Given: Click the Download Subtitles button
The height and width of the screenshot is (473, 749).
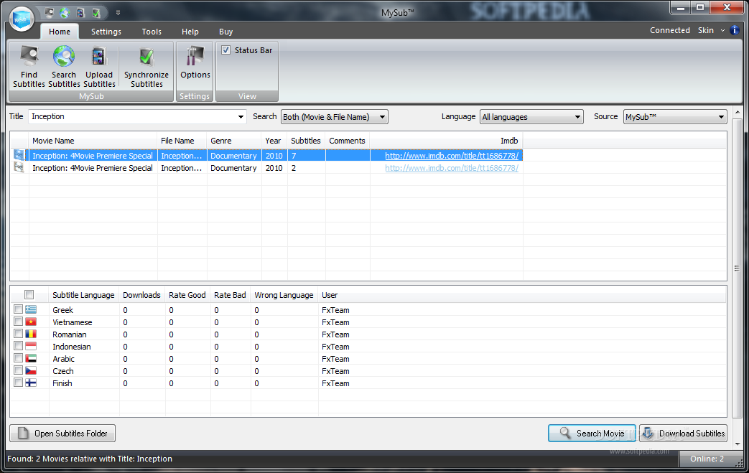Looking at the screenshot, I should point(683,433).
